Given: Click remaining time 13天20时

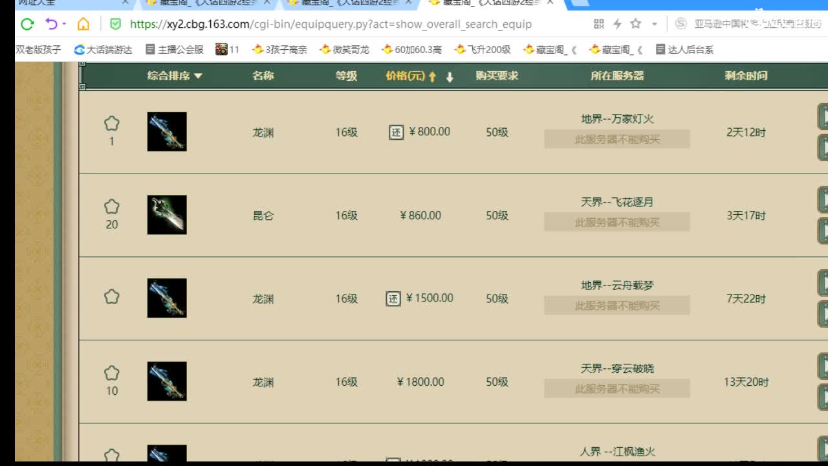Looking at the screenshot, I should (x=746, y=382).
